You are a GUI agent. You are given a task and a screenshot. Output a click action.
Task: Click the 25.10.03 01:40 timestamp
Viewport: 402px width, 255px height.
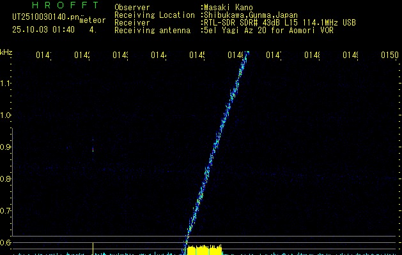click(43, 29)
